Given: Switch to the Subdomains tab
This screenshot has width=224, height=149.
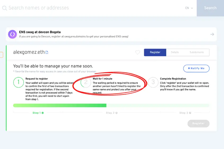Looking at the screenshot, I should pos(197,52).
